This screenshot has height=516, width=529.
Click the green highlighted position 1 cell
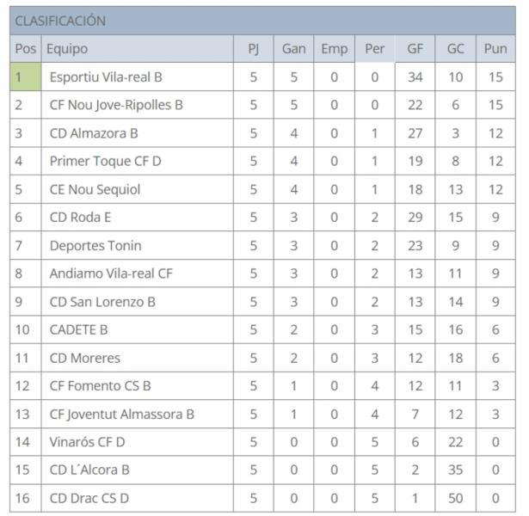[x=25, y=77]
